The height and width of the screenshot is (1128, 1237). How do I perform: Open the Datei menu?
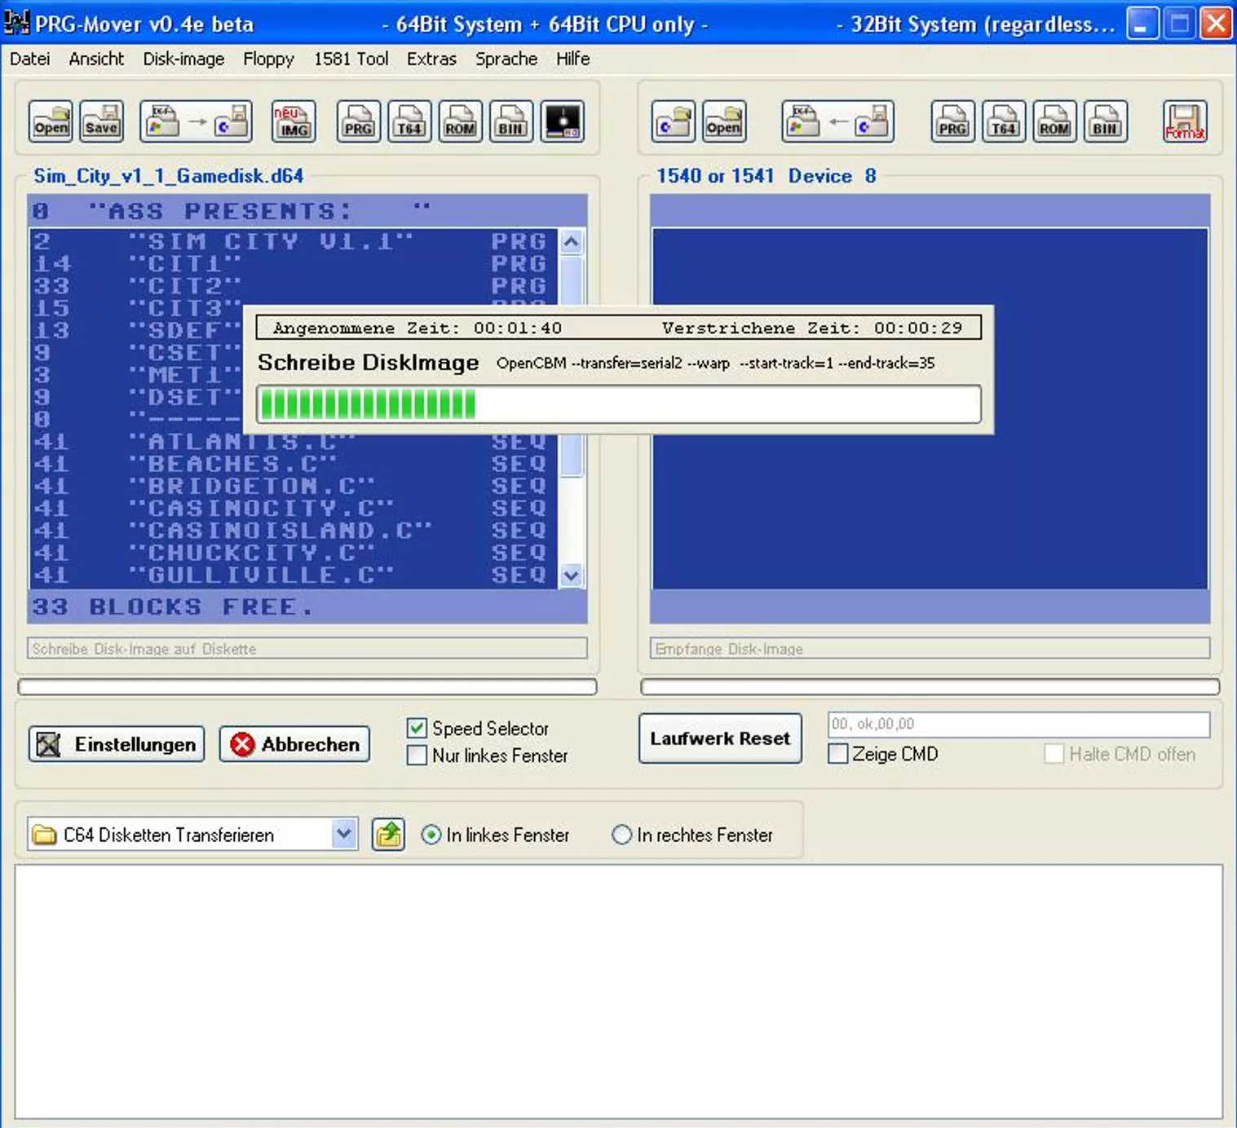[x=30, y=59]
